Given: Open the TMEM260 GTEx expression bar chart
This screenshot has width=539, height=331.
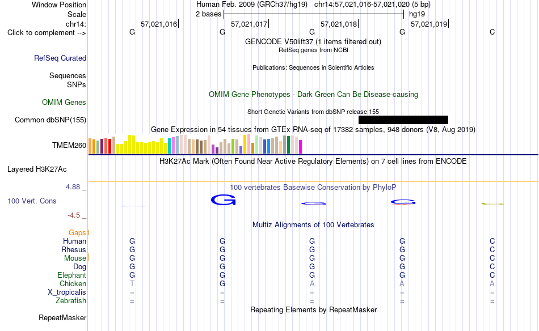Looking at the screenshot, I should 195,144.
